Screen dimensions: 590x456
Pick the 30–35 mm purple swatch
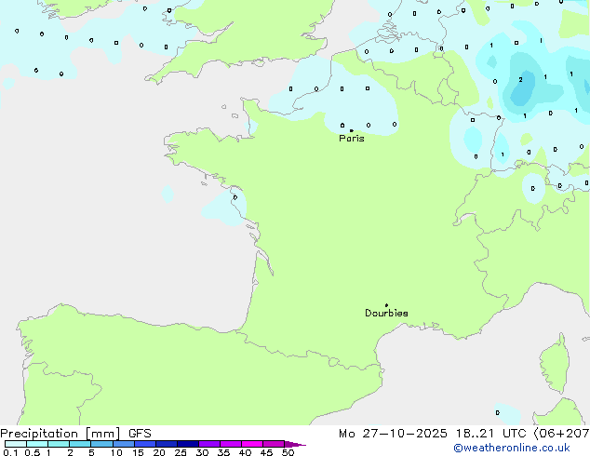tap(209, 444)
